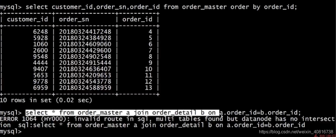Viewport: 336px width, 137px height.
Task: Click the order_sn column header
Action: click(x=74, y=19)
